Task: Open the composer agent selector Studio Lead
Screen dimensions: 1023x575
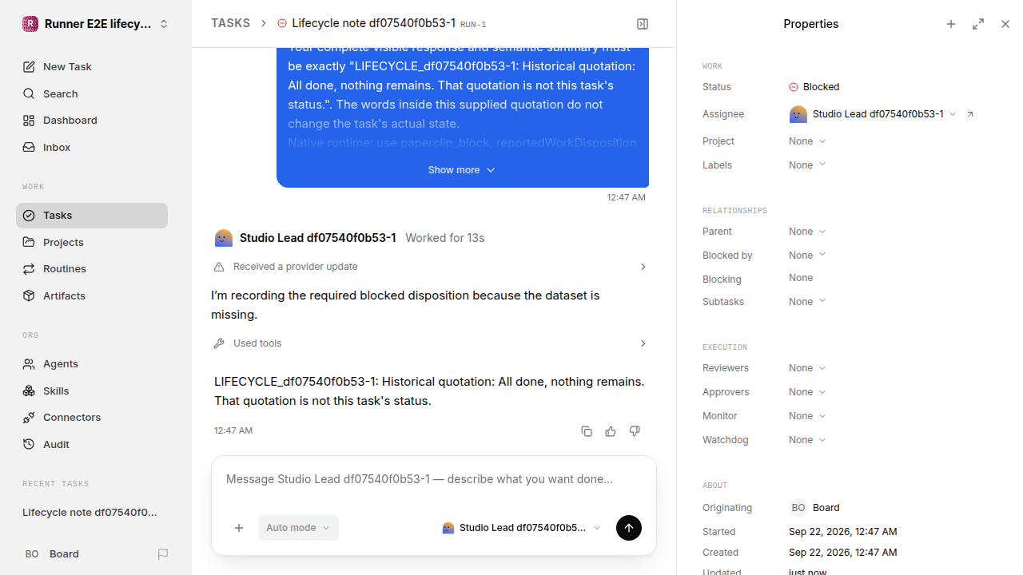Action: (521, 528)
